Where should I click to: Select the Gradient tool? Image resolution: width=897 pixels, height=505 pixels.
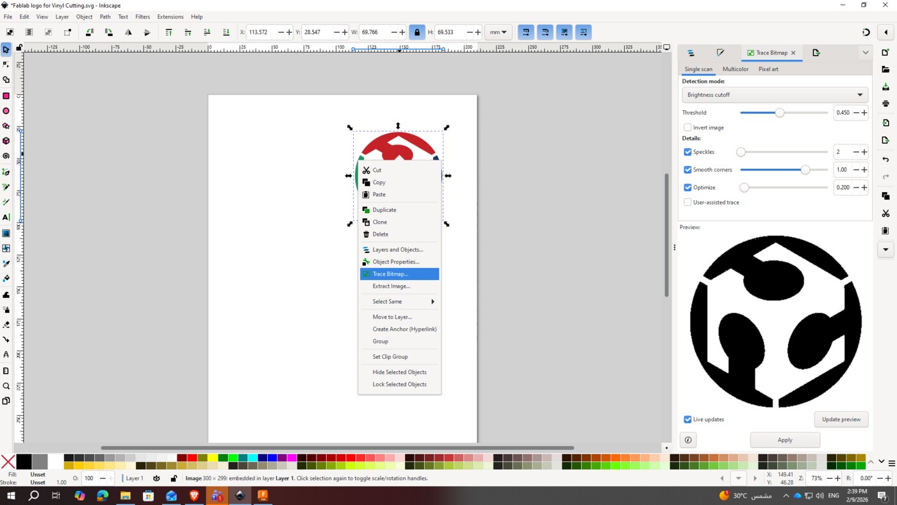point(6,233)
